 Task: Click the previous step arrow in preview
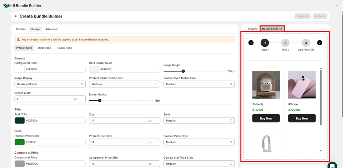(x=251, y=43)
